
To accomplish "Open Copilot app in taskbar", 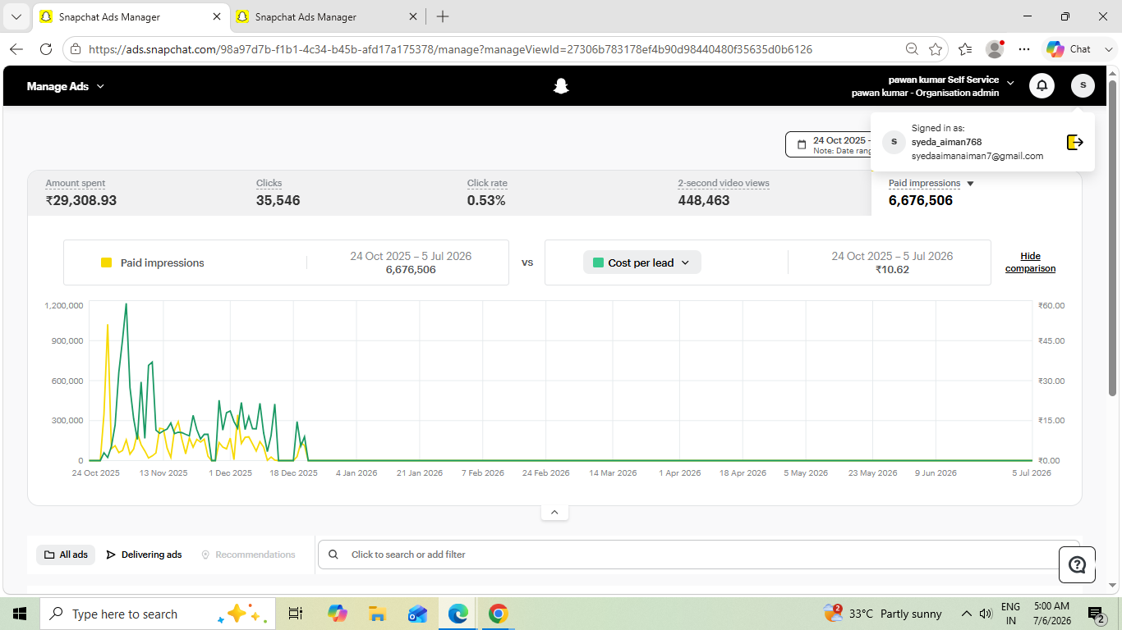I will click(337, 614).
